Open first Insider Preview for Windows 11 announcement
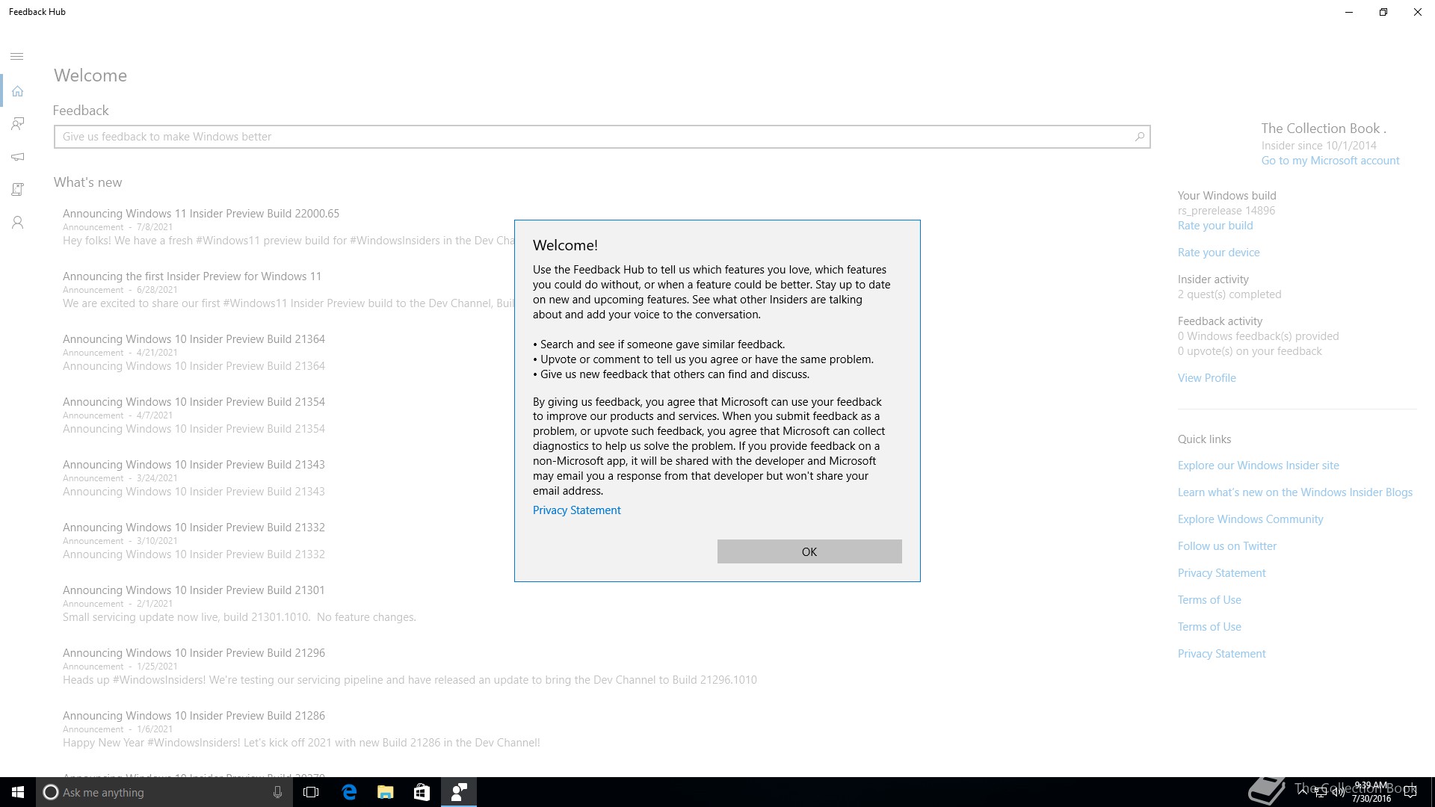 pyautogui.click(x=192, y=276)
